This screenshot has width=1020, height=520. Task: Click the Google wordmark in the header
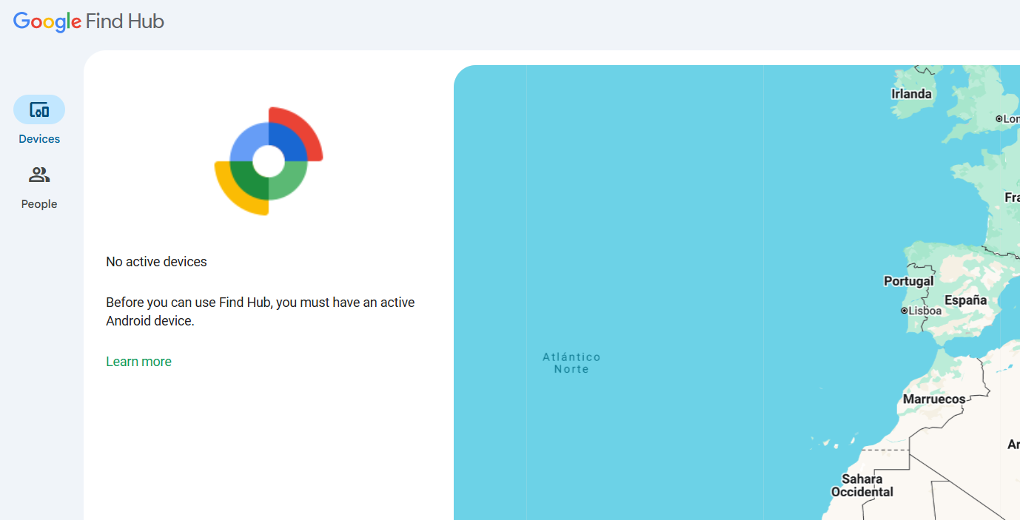click(47, 21)
